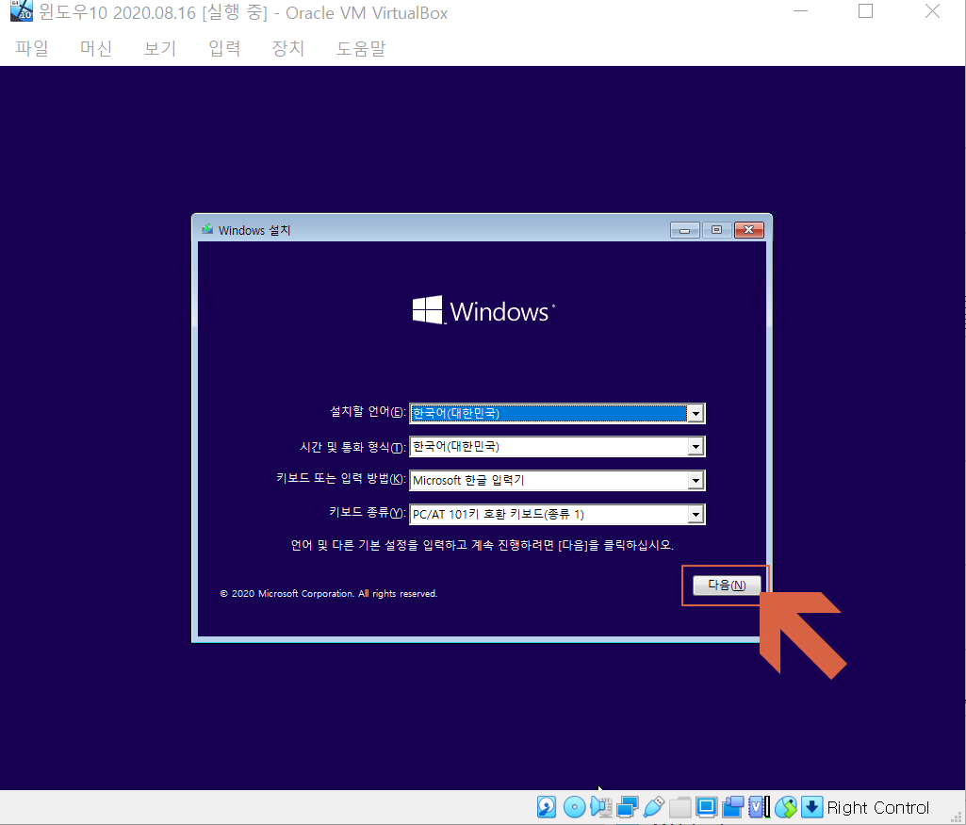Expand the PC/AT 101키 keyboard type dropdown
Viewport: 966px width, 825px height.
point(696,515)
